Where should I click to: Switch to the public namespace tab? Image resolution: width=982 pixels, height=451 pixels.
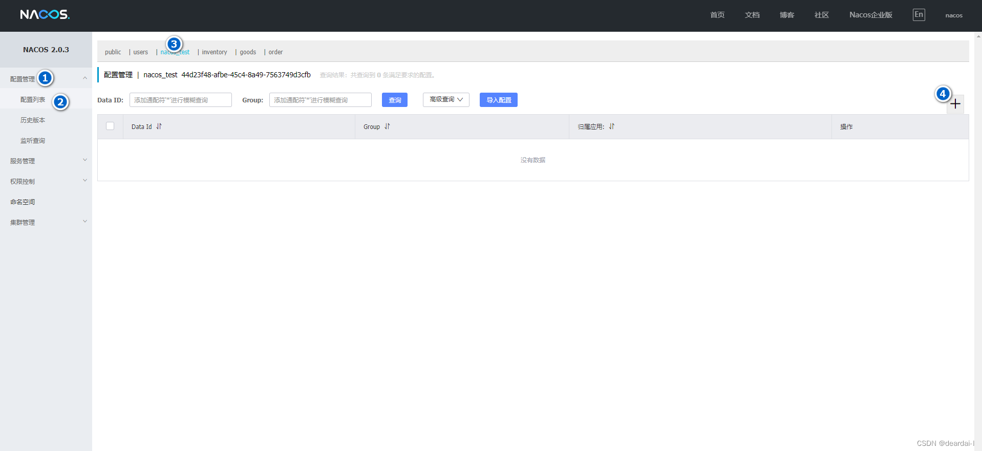(113, 52)
